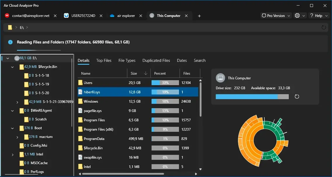The image size is (332, 177).
Task: Open the settings gear menu
Action: click(300, 16)
